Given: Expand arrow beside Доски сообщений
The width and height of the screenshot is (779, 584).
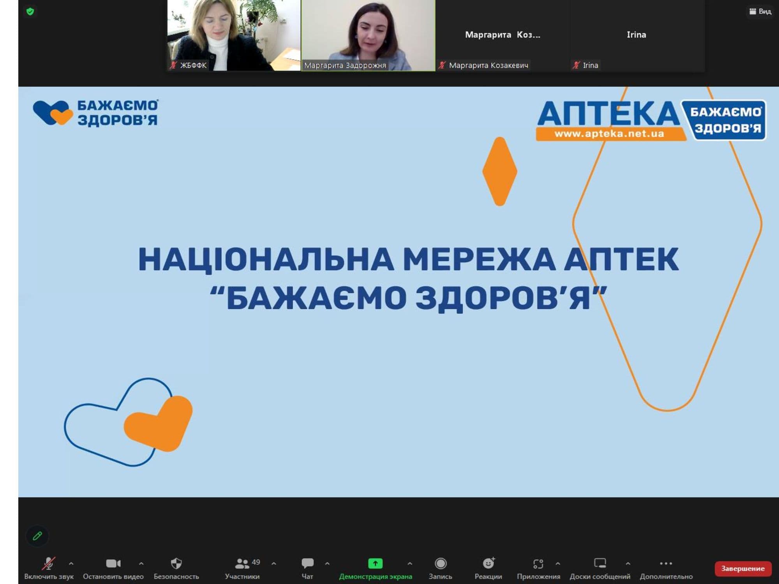Looking at the screenshot, I should coord(628,563).
